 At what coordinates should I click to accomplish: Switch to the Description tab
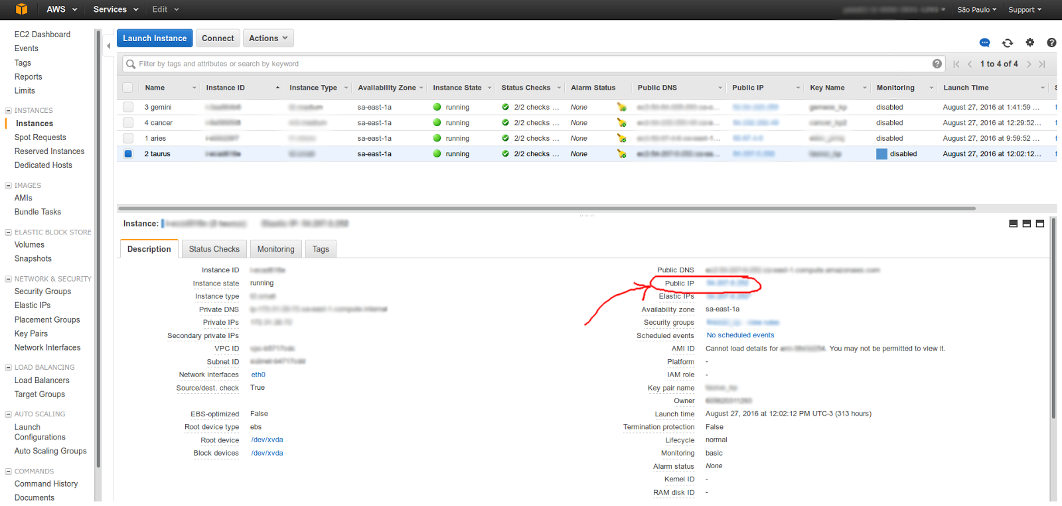pyautogui.click(x=149, y=249)
